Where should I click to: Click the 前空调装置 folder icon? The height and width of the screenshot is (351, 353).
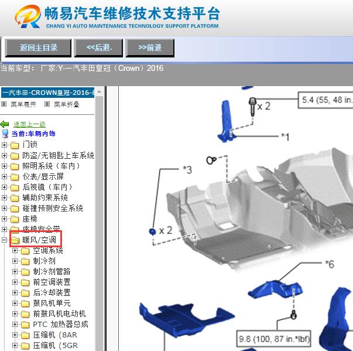tap(25, 283)
